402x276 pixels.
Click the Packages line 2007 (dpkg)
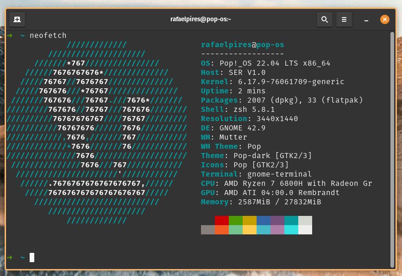point(282,100)
